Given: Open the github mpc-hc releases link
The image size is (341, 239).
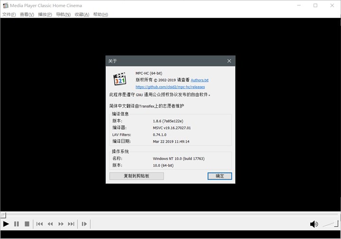Looking at the screenshot, I should (x=170, y=87).
